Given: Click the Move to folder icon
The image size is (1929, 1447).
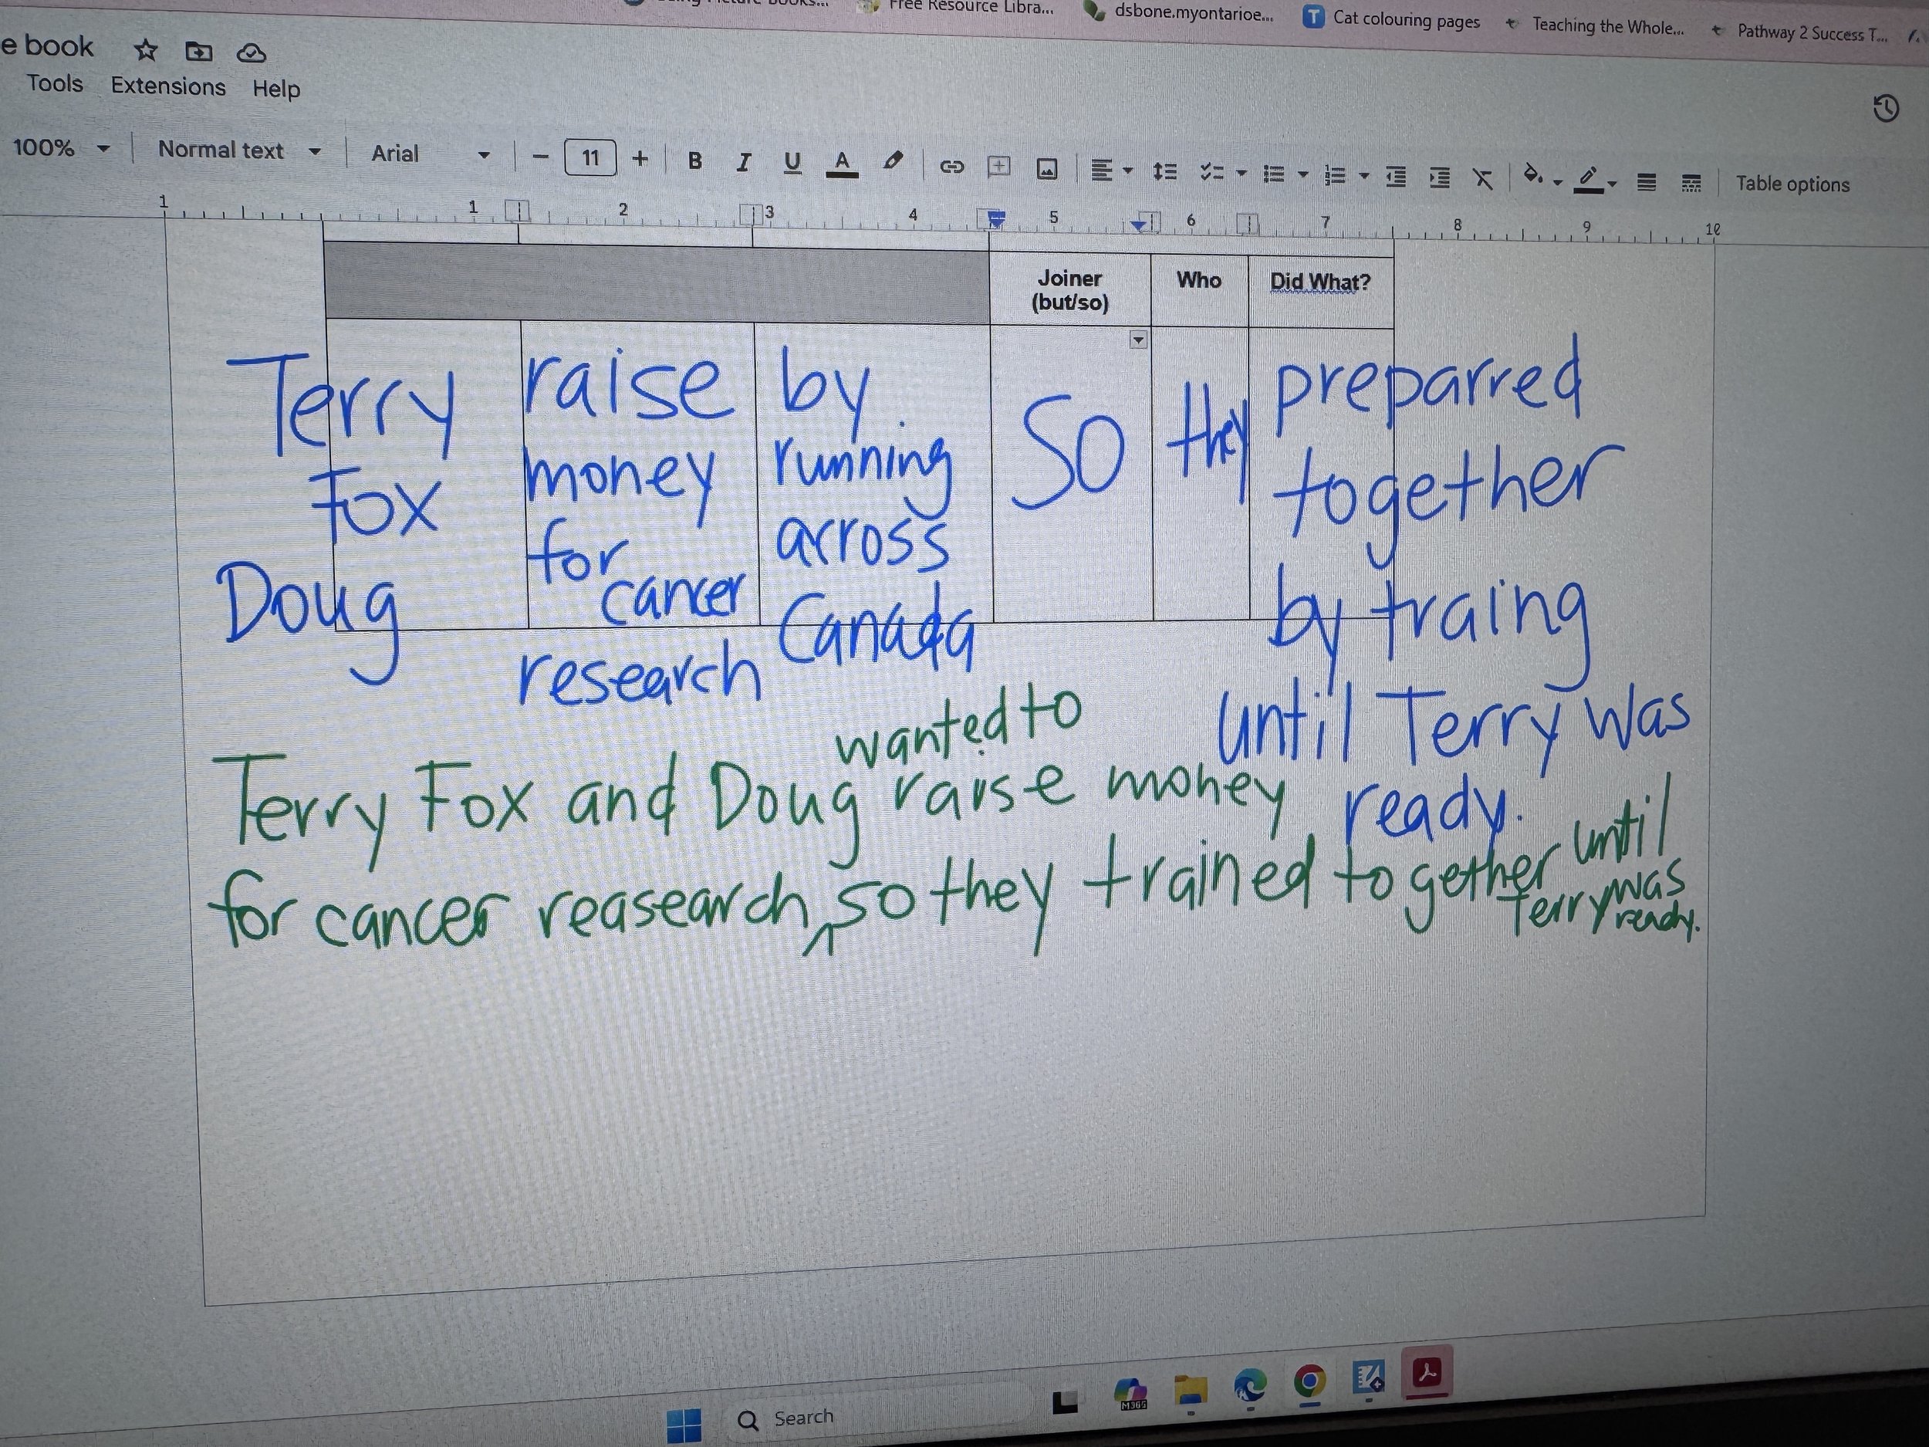Looking at the screenshot, I should (x=199, y=52).
